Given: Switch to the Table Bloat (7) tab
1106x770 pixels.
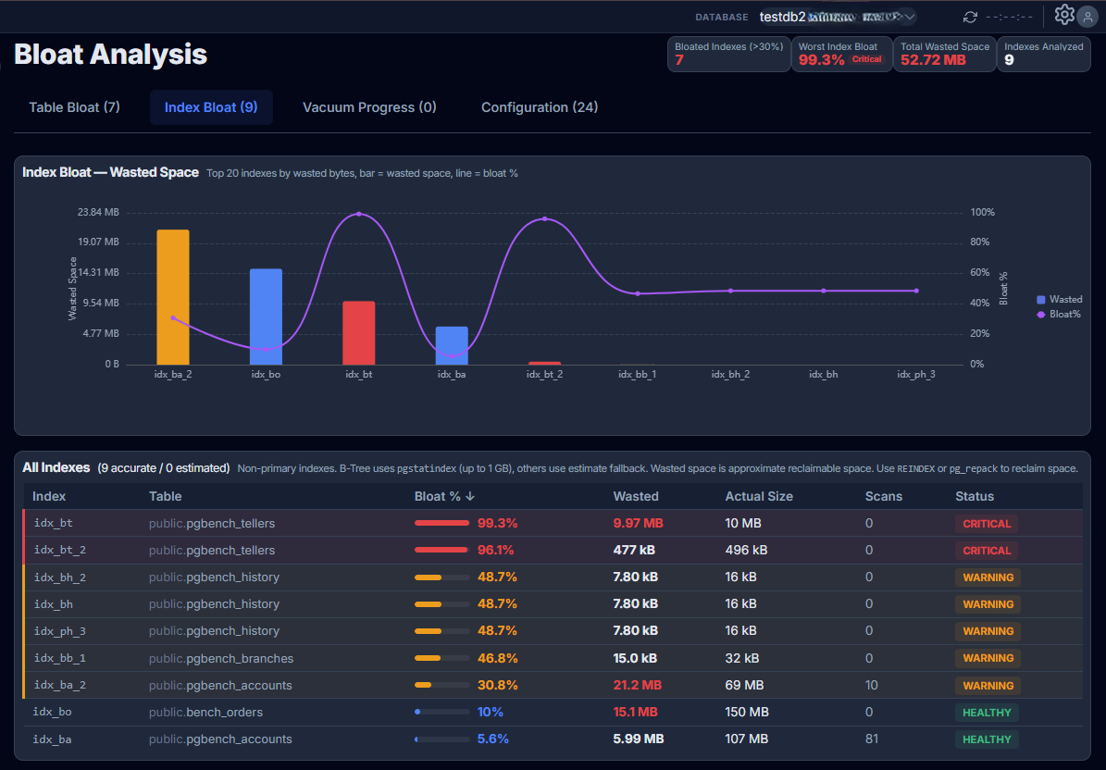Looking at the screenshot, I should coord(74,107).
